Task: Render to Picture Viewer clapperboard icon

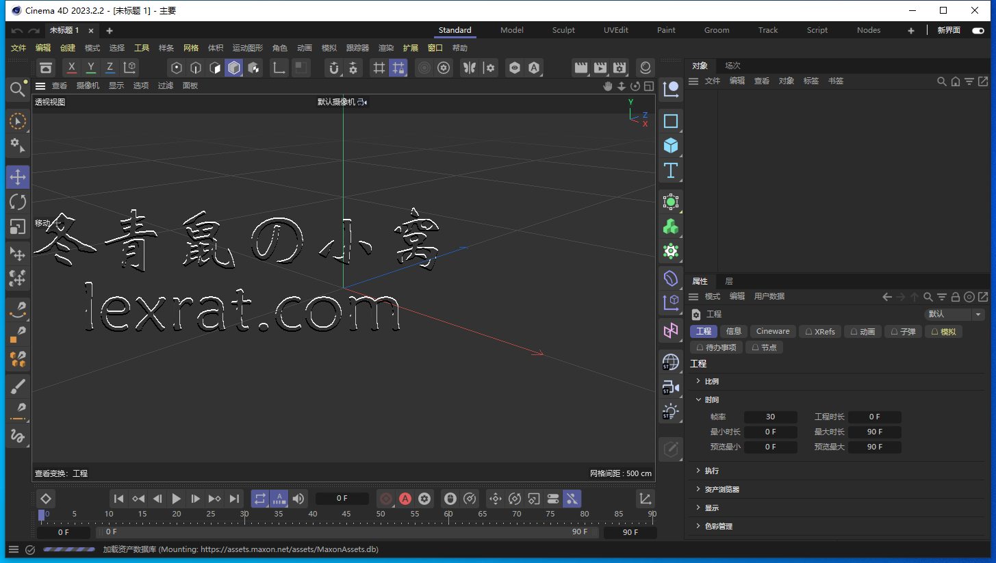Action: pyautogui.click(x=600, y=68)
